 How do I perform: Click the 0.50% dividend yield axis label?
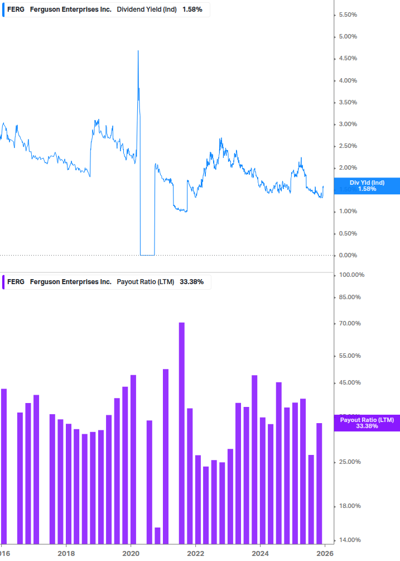coord(348,234)
